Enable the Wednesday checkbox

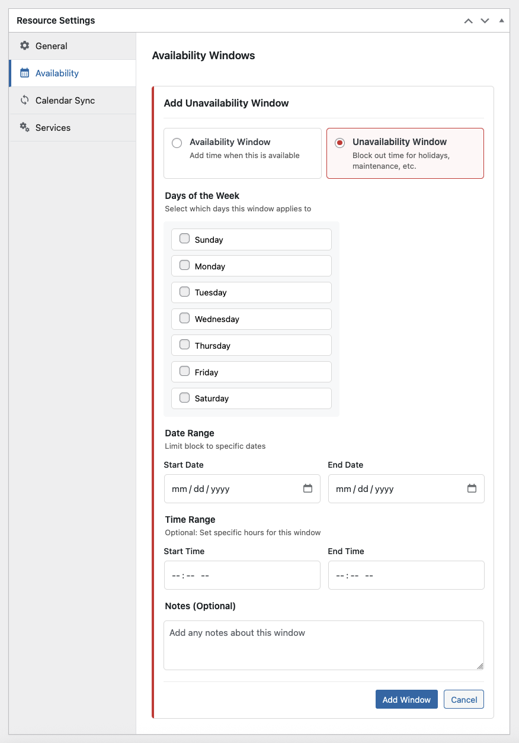pos(184,318)
